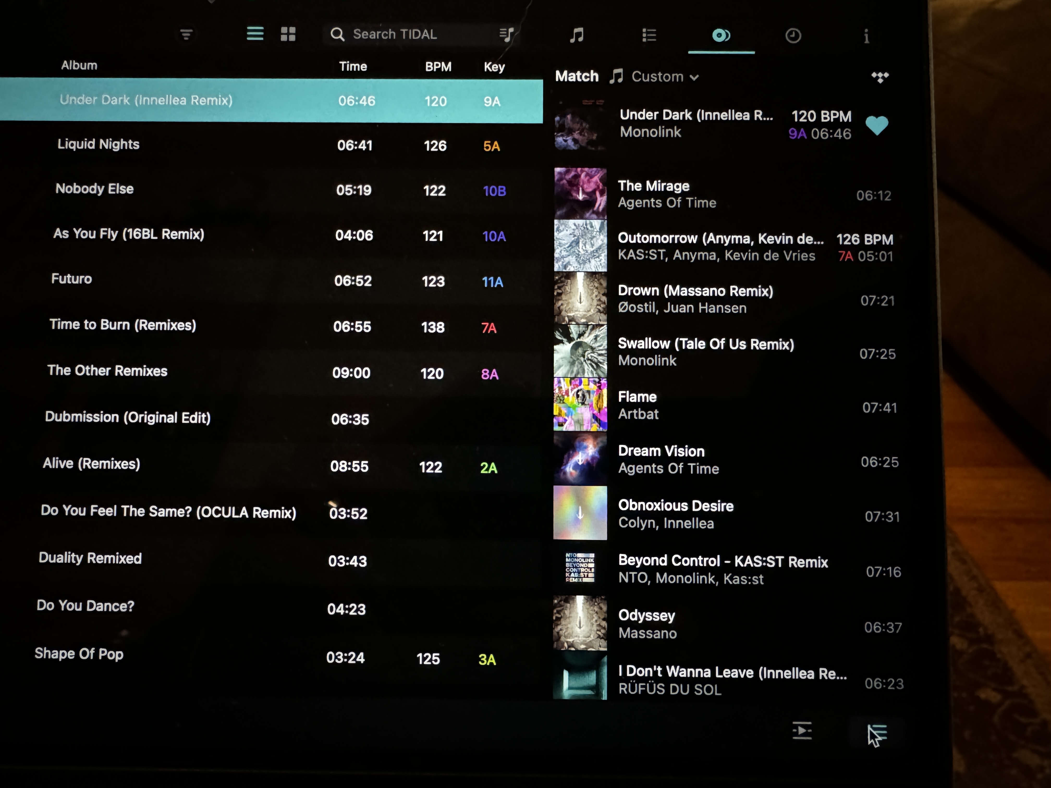Viewport: 1051px width, 788px height.
Task: Click the 7A key in Outomorrow match
Action: [x=845, y=256]
